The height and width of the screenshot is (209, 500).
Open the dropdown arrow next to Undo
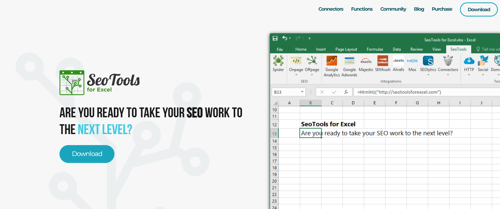290,38
